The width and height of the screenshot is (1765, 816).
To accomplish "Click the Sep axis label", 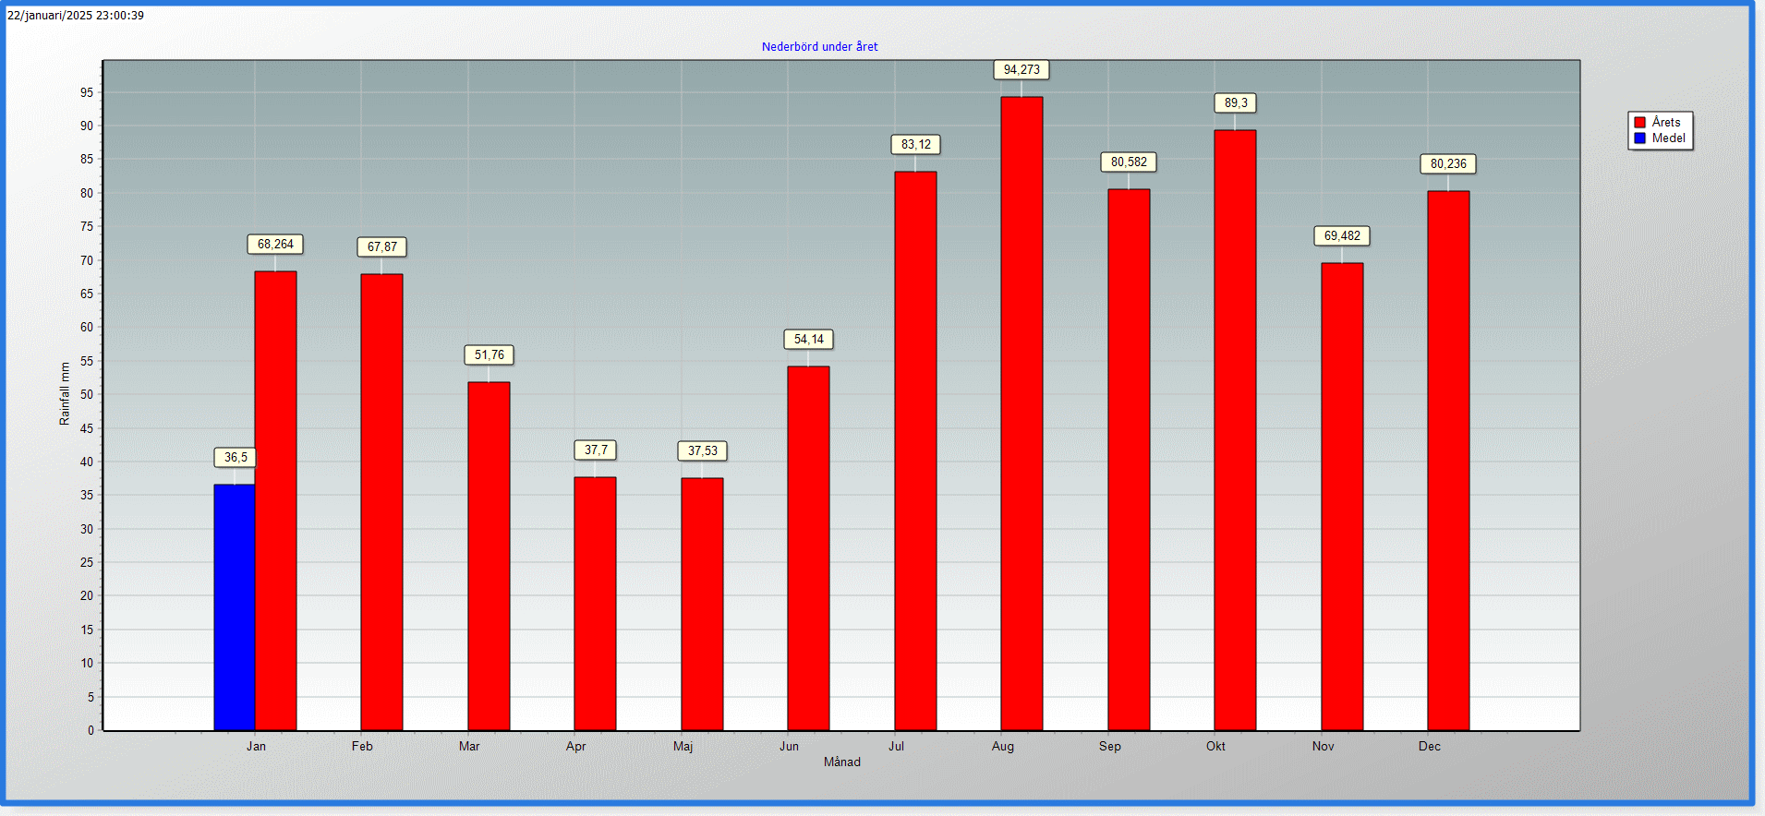I will coord(1109,746).
